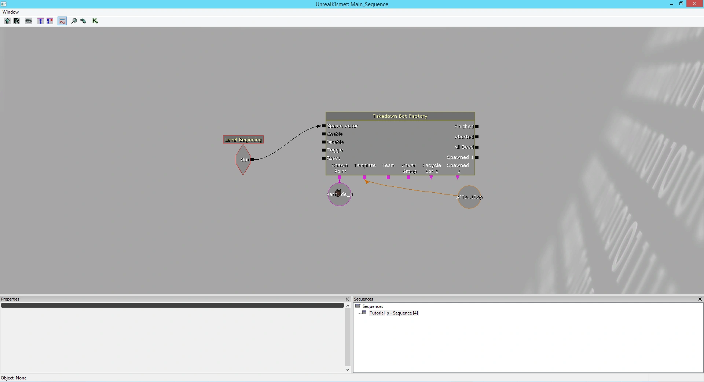The image size is (704, 382).
Task: Click the show all connectors toolbar icon
Action: [50, 21]
